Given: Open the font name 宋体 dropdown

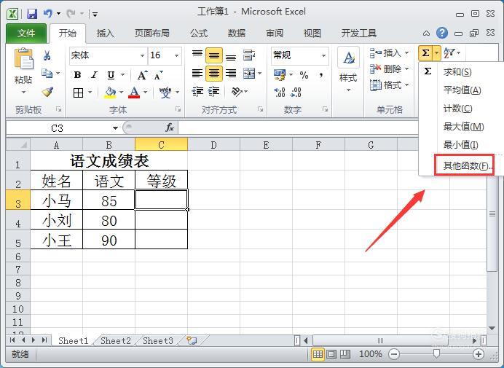Looking at the screenshot, I should (x=142, y=55).
